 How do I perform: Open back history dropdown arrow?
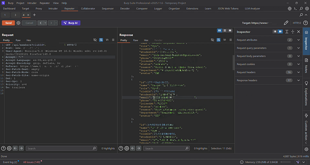point(46,23)
